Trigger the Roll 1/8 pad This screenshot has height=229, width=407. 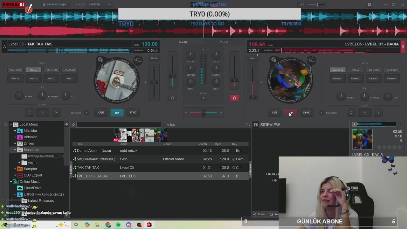[x=15, y=78]
